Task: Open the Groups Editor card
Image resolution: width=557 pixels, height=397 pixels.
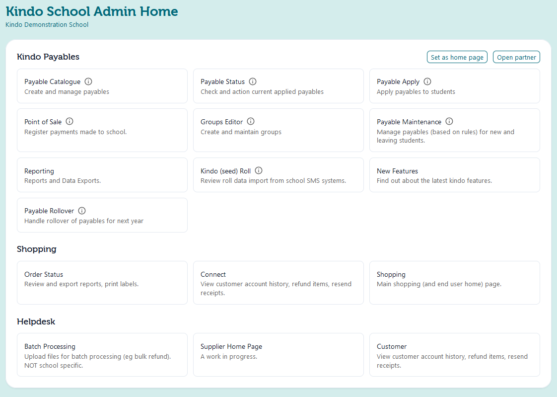Action: click(x=278, y=130)
